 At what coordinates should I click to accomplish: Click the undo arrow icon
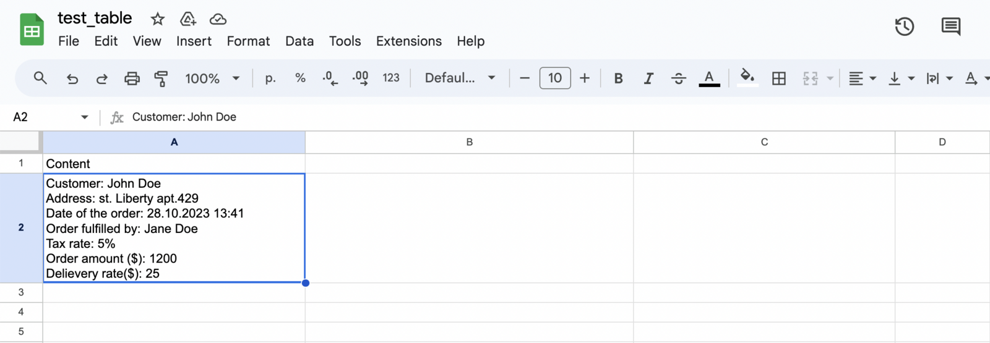72,78
